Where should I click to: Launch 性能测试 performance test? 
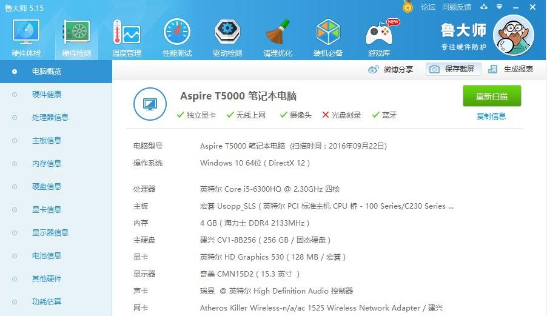[177, 38]
